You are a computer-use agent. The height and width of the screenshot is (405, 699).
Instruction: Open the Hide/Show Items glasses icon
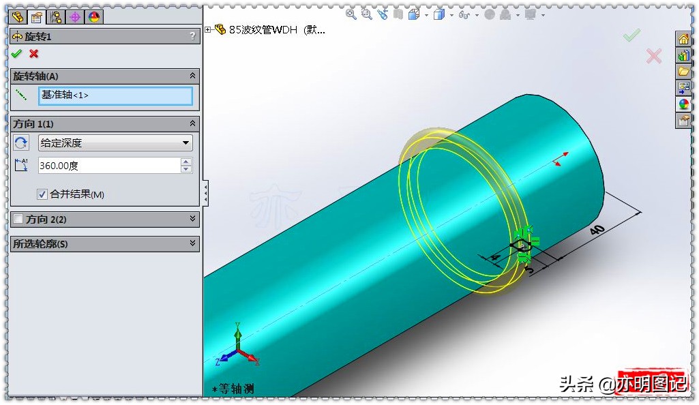[x=463, y=14]
